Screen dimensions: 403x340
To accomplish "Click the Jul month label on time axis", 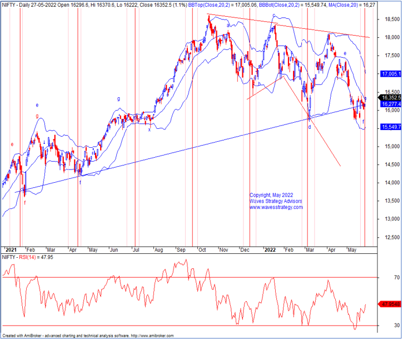I will click(x=136, y=250).
